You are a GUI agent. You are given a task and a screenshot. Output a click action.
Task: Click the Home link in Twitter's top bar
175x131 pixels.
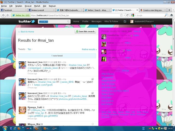[x=76, y=21]
